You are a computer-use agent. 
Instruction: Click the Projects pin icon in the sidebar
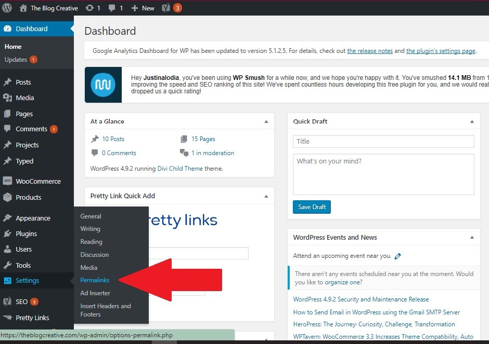point(7,145)
